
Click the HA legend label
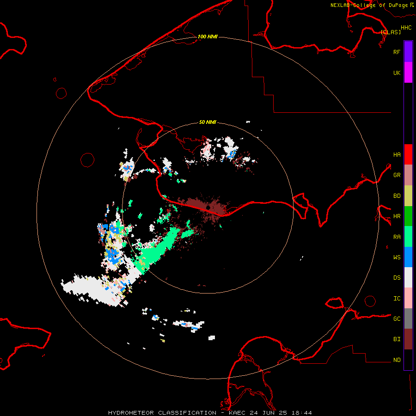pos(397,154)
